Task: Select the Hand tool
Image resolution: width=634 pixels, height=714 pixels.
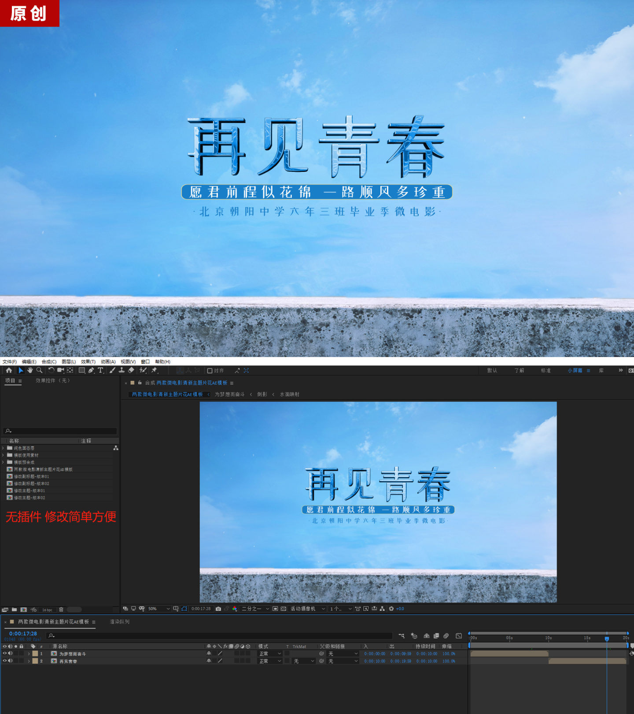Action: 30,371
